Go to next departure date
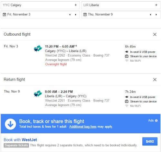This screenshot has height=152, width=161. tap(76, 14)
